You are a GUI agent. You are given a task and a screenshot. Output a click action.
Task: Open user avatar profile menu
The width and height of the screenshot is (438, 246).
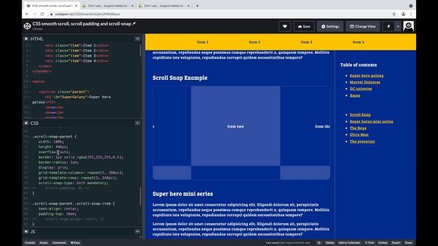coord(409,26)
